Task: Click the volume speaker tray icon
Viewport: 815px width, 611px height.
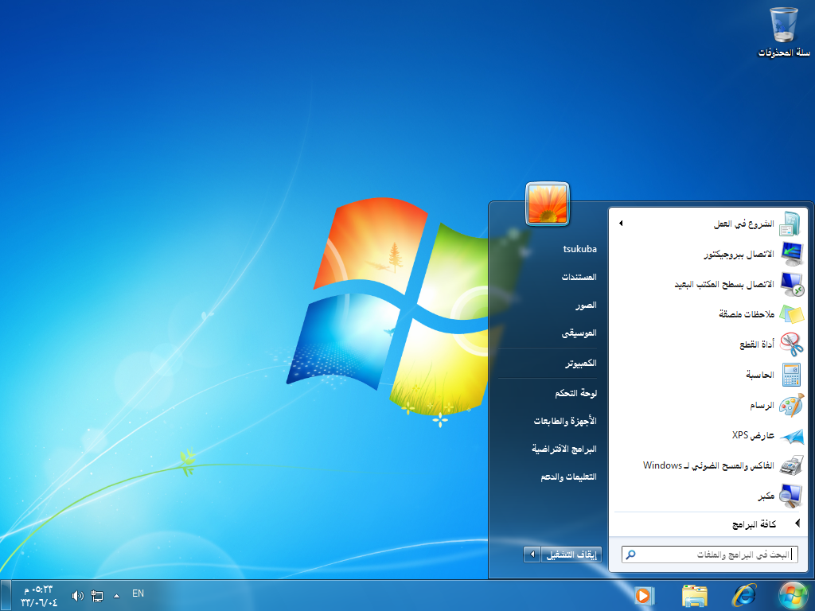Action: 77,596
